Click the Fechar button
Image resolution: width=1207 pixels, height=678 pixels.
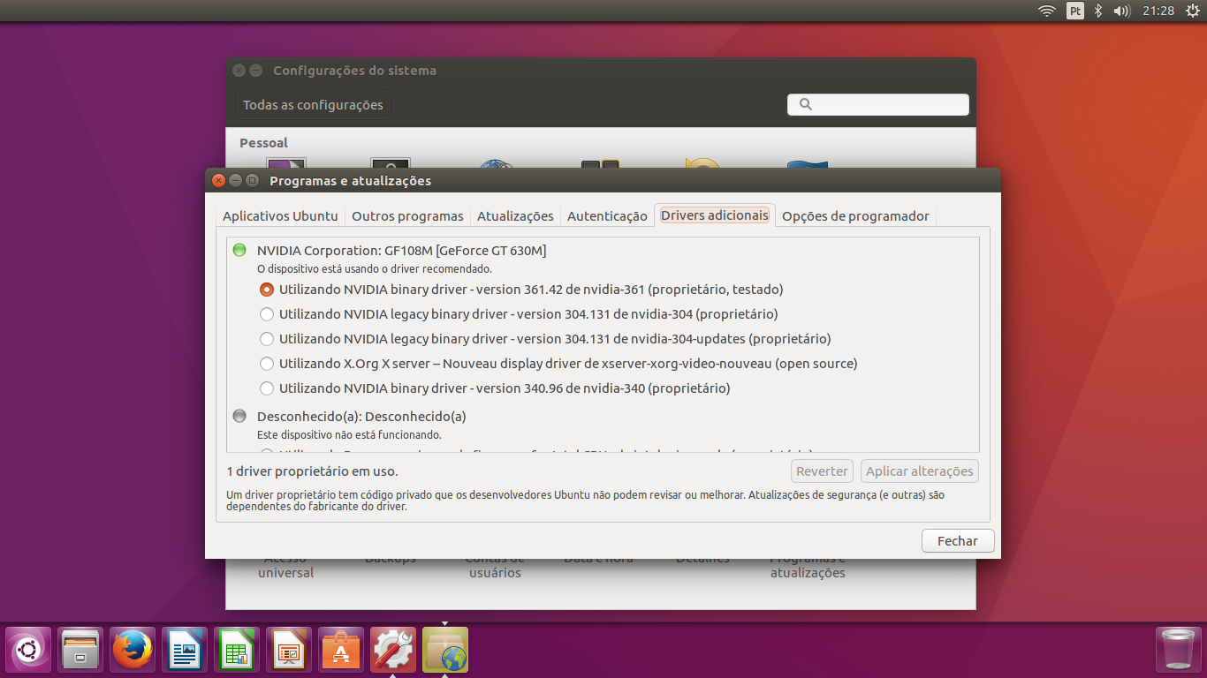pos(958,541)
